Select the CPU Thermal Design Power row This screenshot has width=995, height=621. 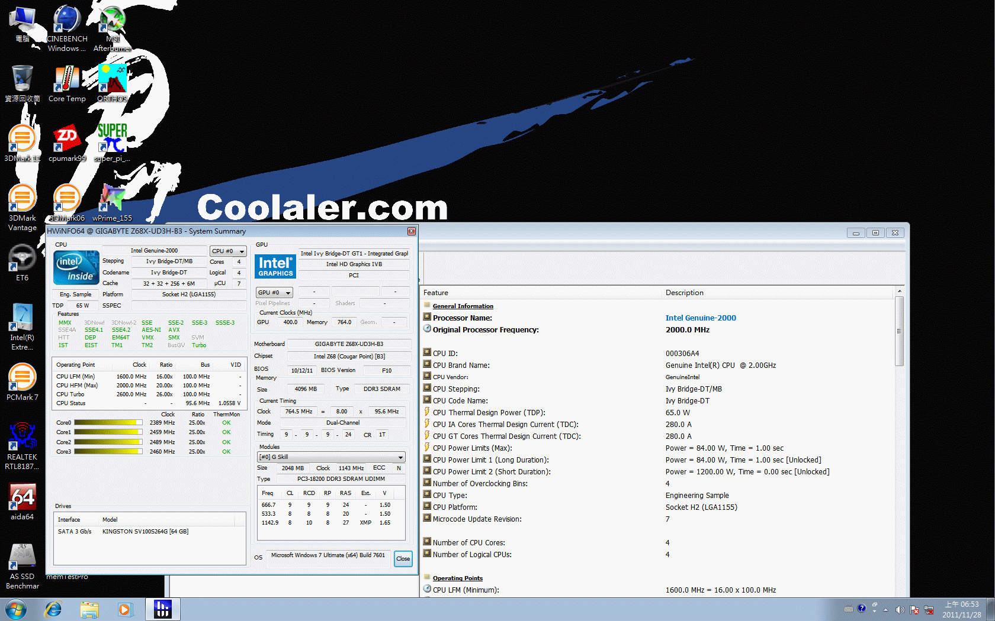(x=489, y=413)
